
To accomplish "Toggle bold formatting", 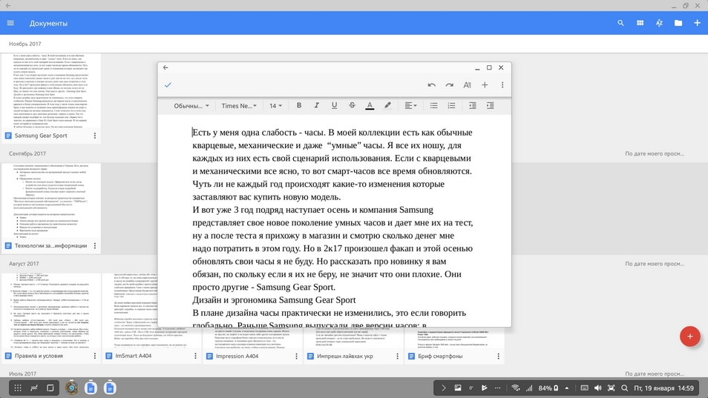I will (x=299, y=105).
